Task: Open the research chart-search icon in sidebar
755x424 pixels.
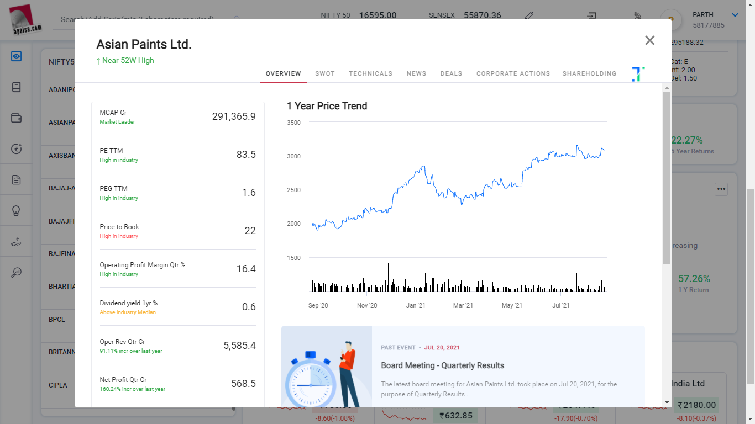Action: coord(16,272)
